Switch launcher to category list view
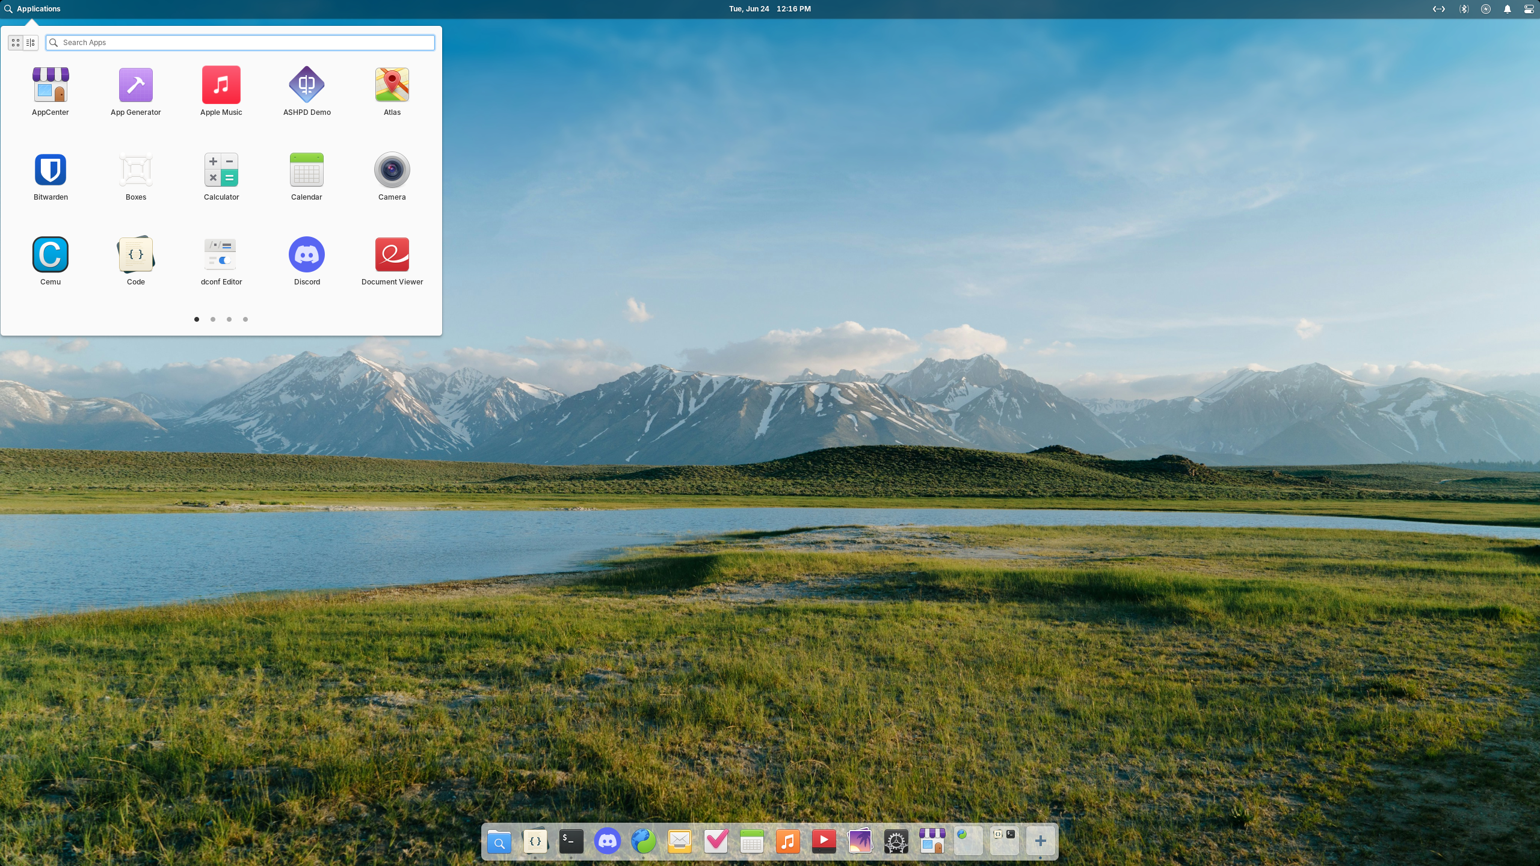Screen dimensions: 1540x866 pos(31,43)
